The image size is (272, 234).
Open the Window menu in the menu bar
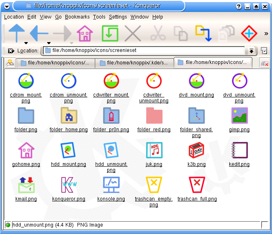(x=140, y=17)
